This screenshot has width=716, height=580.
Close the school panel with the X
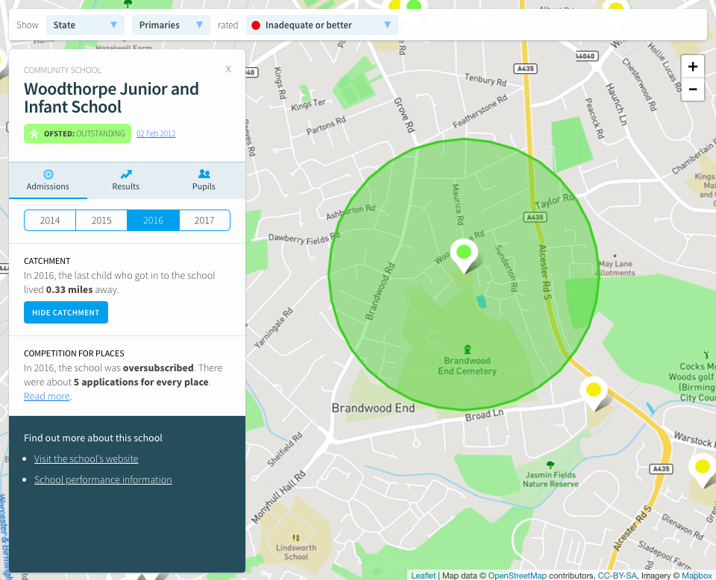click(x=228, y=69)
